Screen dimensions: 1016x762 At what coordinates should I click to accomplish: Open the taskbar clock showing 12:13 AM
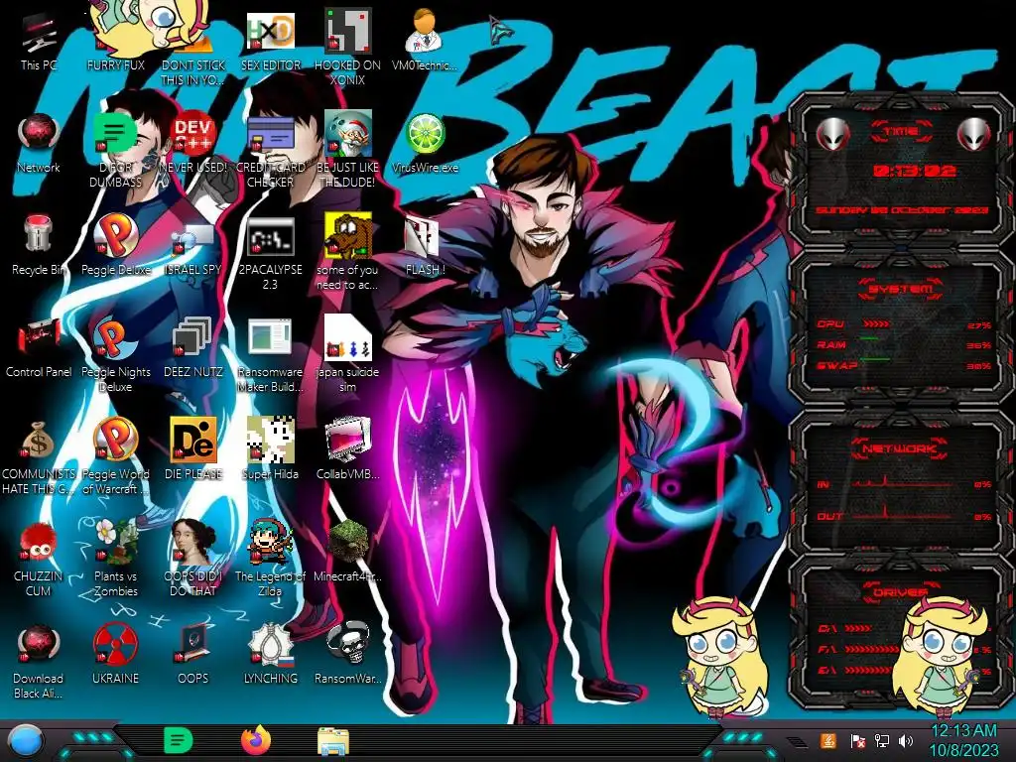pyautogui.click(x=964, y=740)
